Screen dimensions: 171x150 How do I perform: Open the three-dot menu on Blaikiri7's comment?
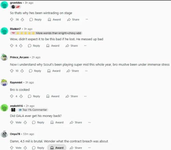pos(85,46)
